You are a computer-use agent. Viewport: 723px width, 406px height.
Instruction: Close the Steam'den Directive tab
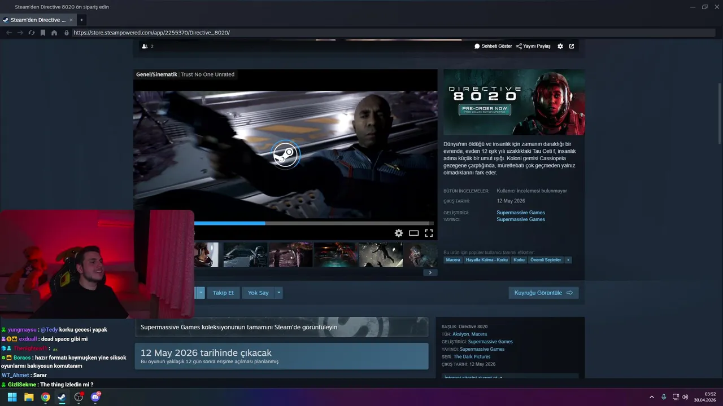coord(71,20)
